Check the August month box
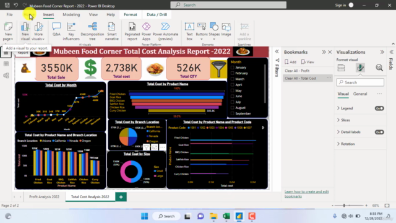 tap(233, 108)
